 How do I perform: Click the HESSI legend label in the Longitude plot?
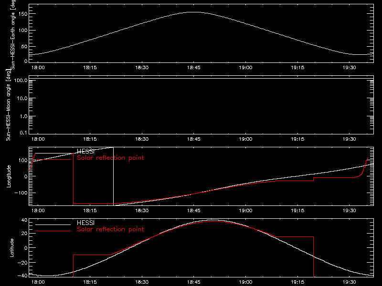click(x=85, y=152)
